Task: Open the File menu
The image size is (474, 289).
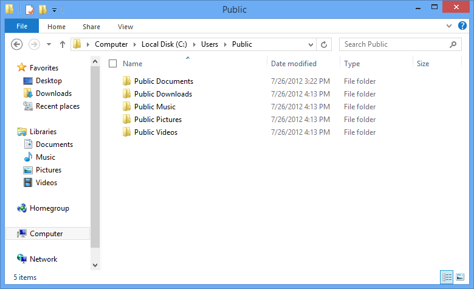Action: [22, 26]
